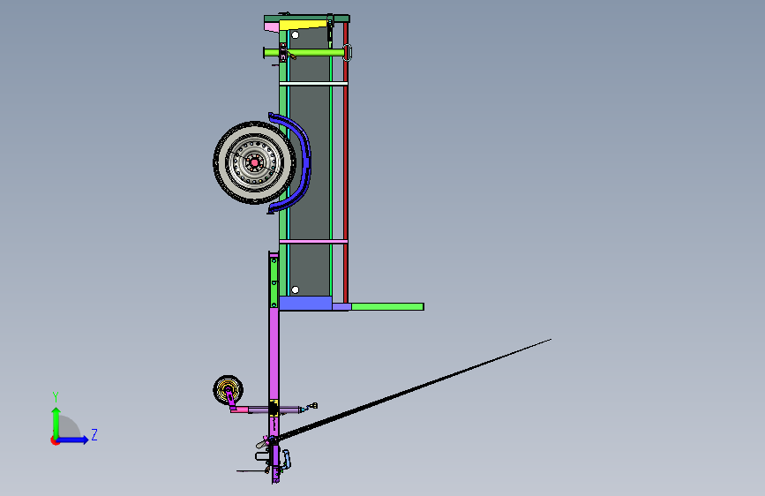Select the blue plate at the frame bottom
Viewport: 765px width, 496px height.
[305, 304]
